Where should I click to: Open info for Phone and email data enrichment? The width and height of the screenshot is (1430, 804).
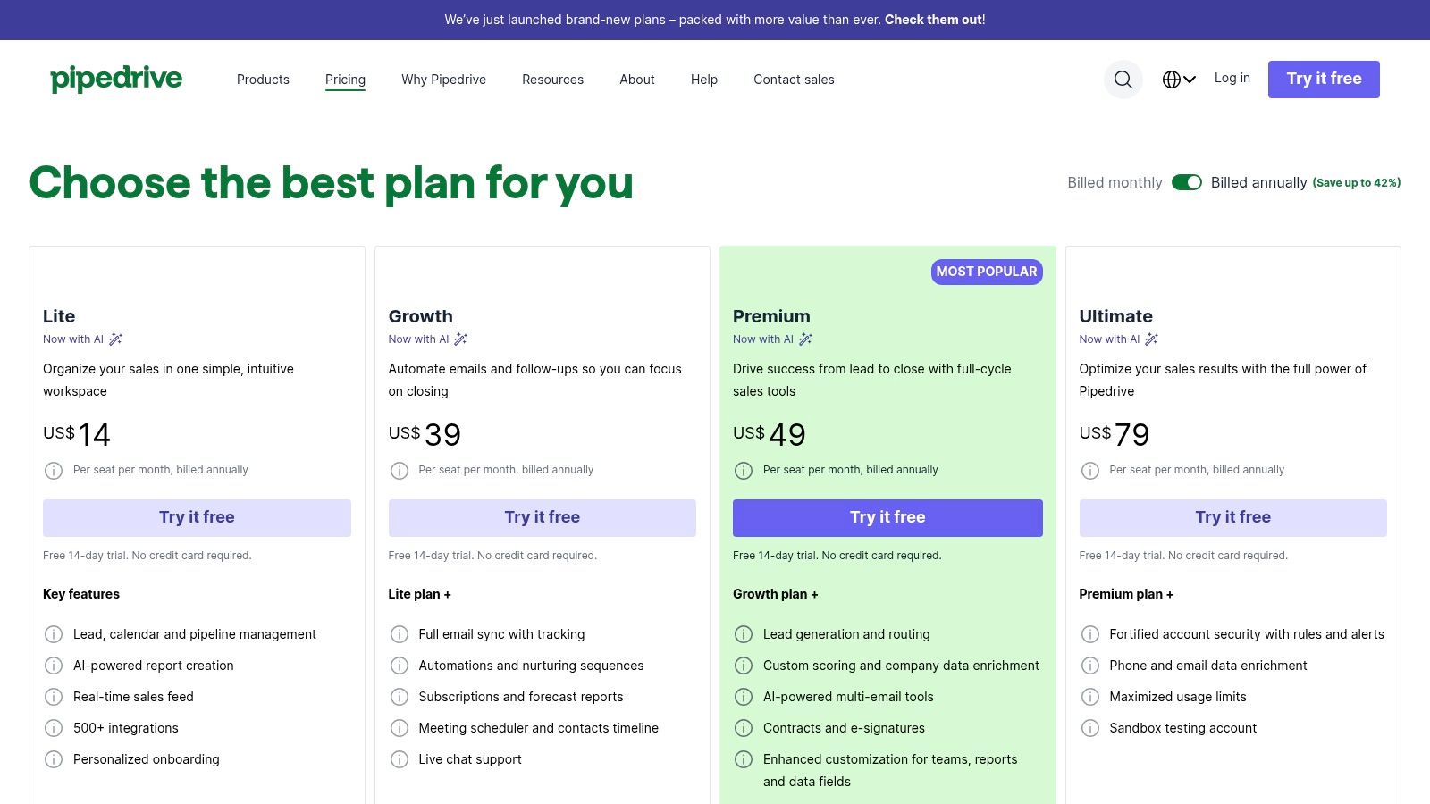coord(1090,666)
